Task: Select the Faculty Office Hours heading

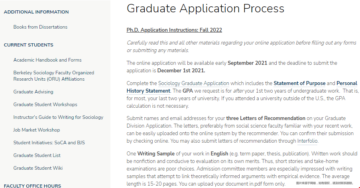Action: (x=32, y=186)
